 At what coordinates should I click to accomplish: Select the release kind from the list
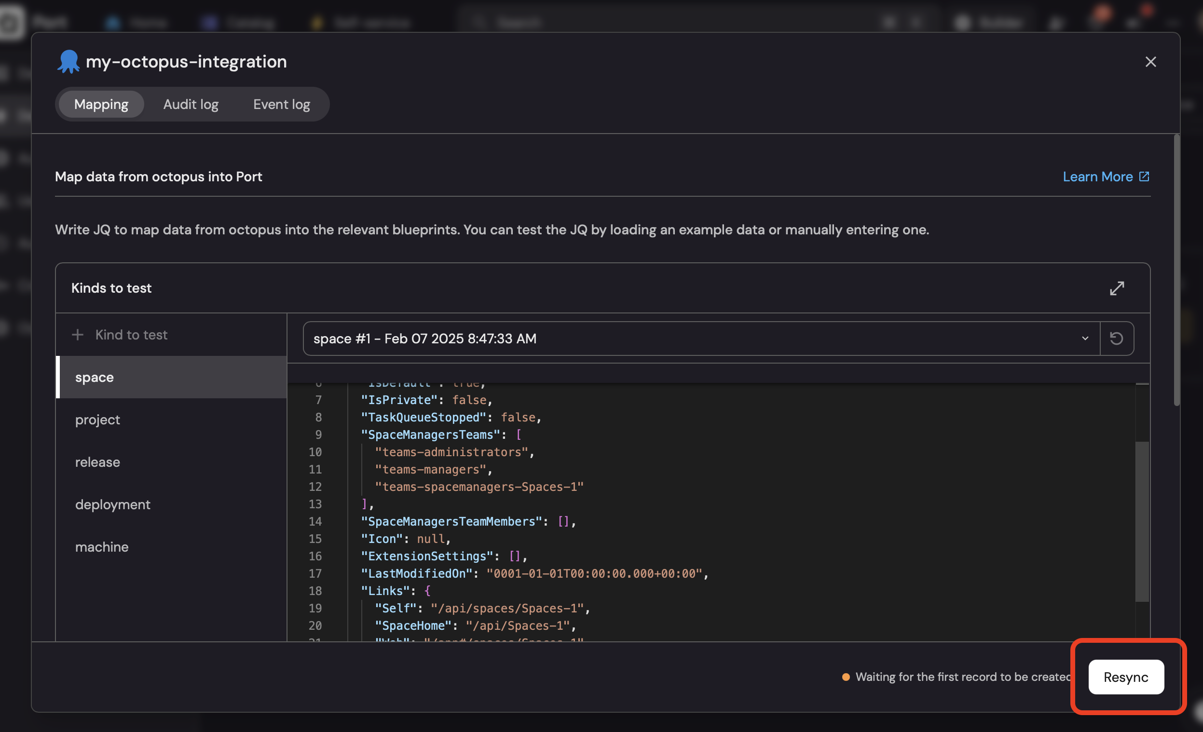click(97, 461)
